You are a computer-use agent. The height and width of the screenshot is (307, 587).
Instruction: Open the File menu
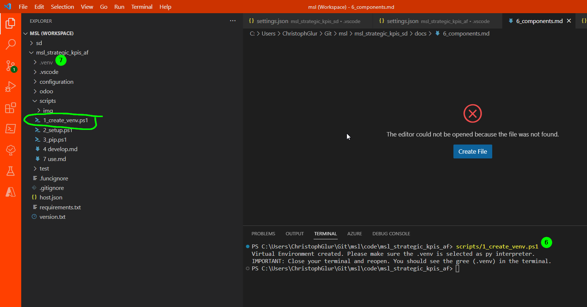pos(23,7)
